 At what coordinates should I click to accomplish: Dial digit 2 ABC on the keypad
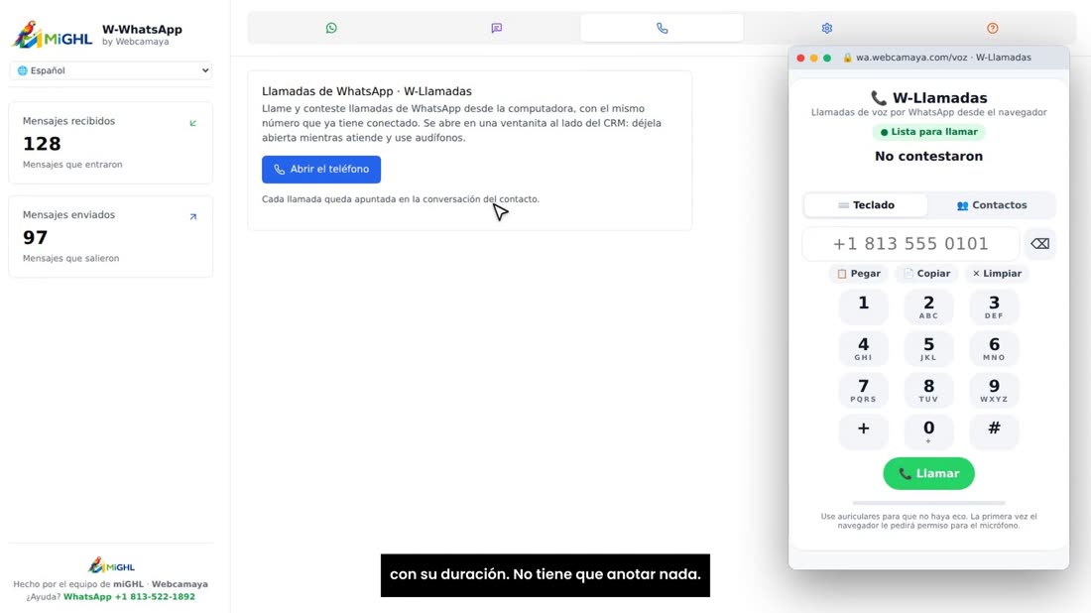[x=929, y=306]
